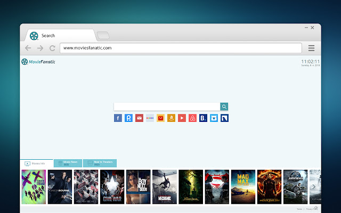Screen dimensions: 341x213
Task: Open The Boy Next Door poster
Action: [139, 187]
